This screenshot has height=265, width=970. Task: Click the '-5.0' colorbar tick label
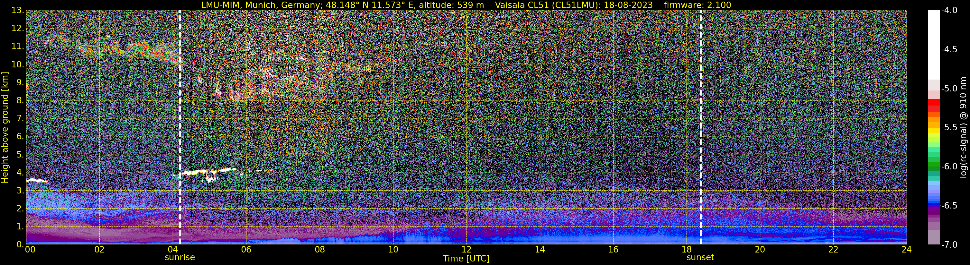point(949,89)
